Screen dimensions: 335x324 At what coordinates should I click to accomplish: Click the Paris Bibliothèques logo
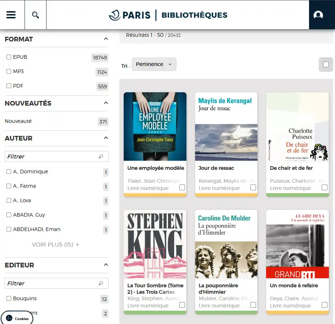tap(168, 15)
